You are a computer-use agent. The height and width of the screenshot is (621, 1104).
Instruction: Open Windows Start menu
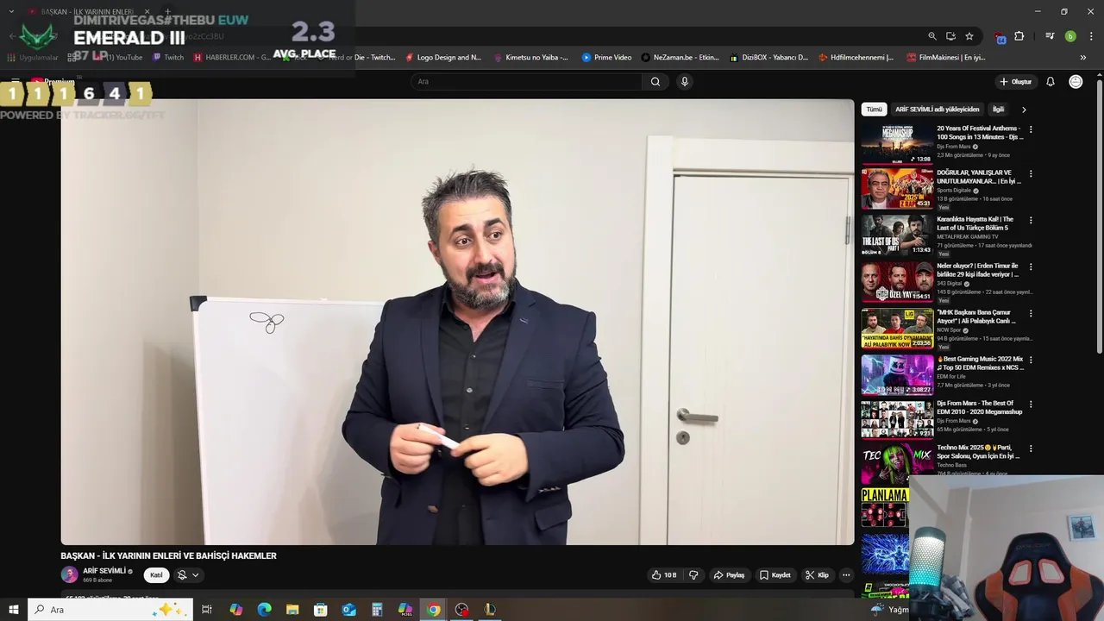click(x=14, y=610)
